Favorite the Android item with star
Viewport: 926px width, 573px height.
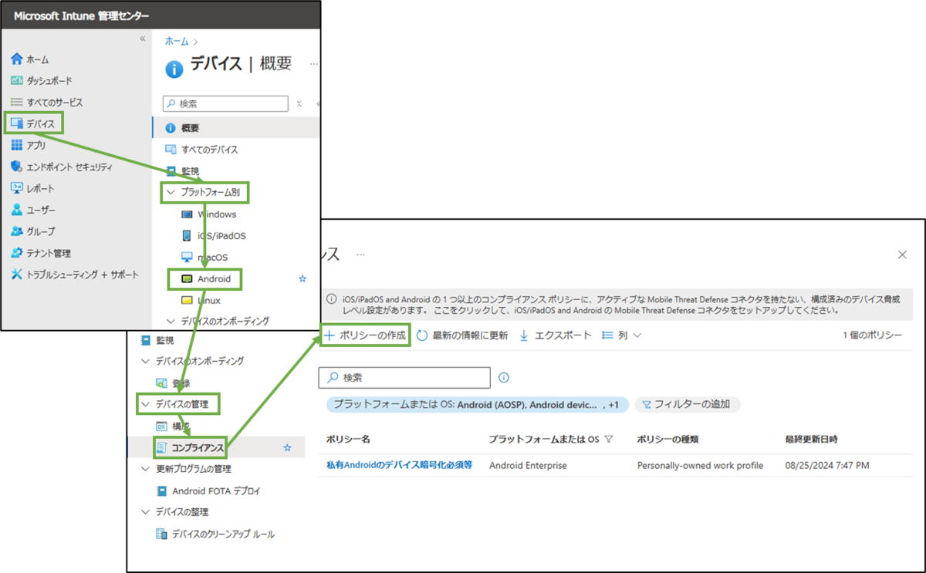(x=302, y=279)
